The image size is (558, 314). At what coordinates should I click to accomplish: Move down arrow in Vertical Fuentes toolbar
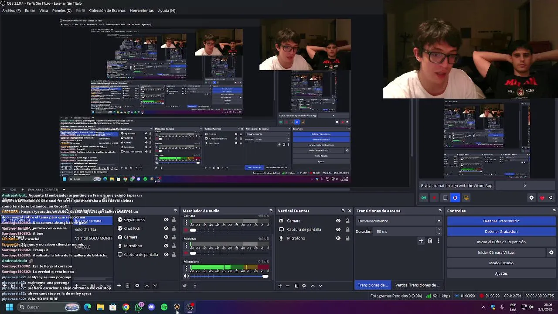coord(320,286)
